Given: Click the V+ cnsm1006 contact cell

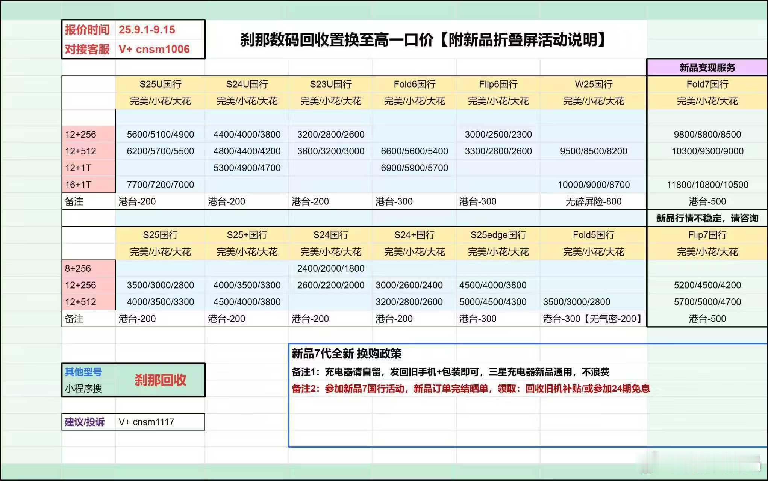Looking at the screenshot, I should tap(160, 49).
